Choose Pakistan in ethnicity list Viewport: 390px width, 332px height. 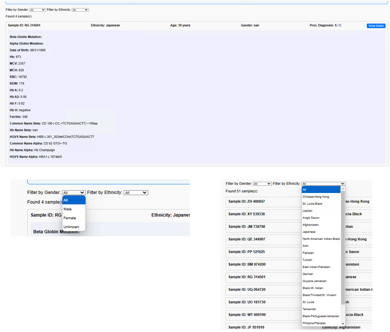[321, 253]
